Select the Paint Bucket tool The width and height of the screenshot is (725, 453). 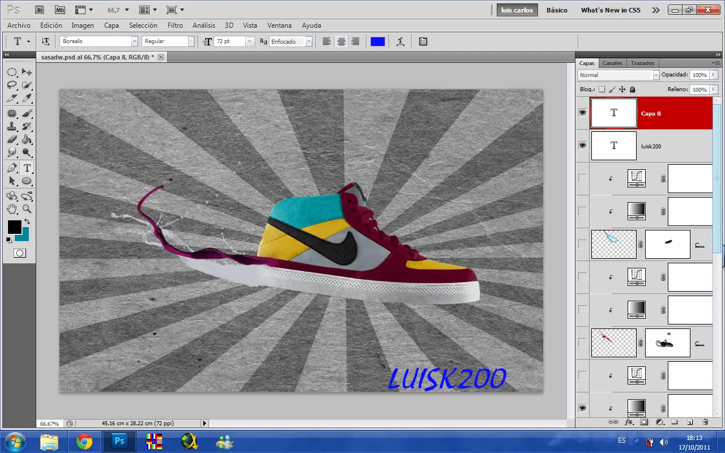click(27, 139)
